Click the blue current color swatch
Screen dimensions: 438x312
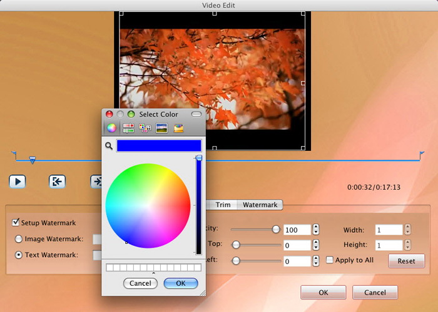click(159, 145)
